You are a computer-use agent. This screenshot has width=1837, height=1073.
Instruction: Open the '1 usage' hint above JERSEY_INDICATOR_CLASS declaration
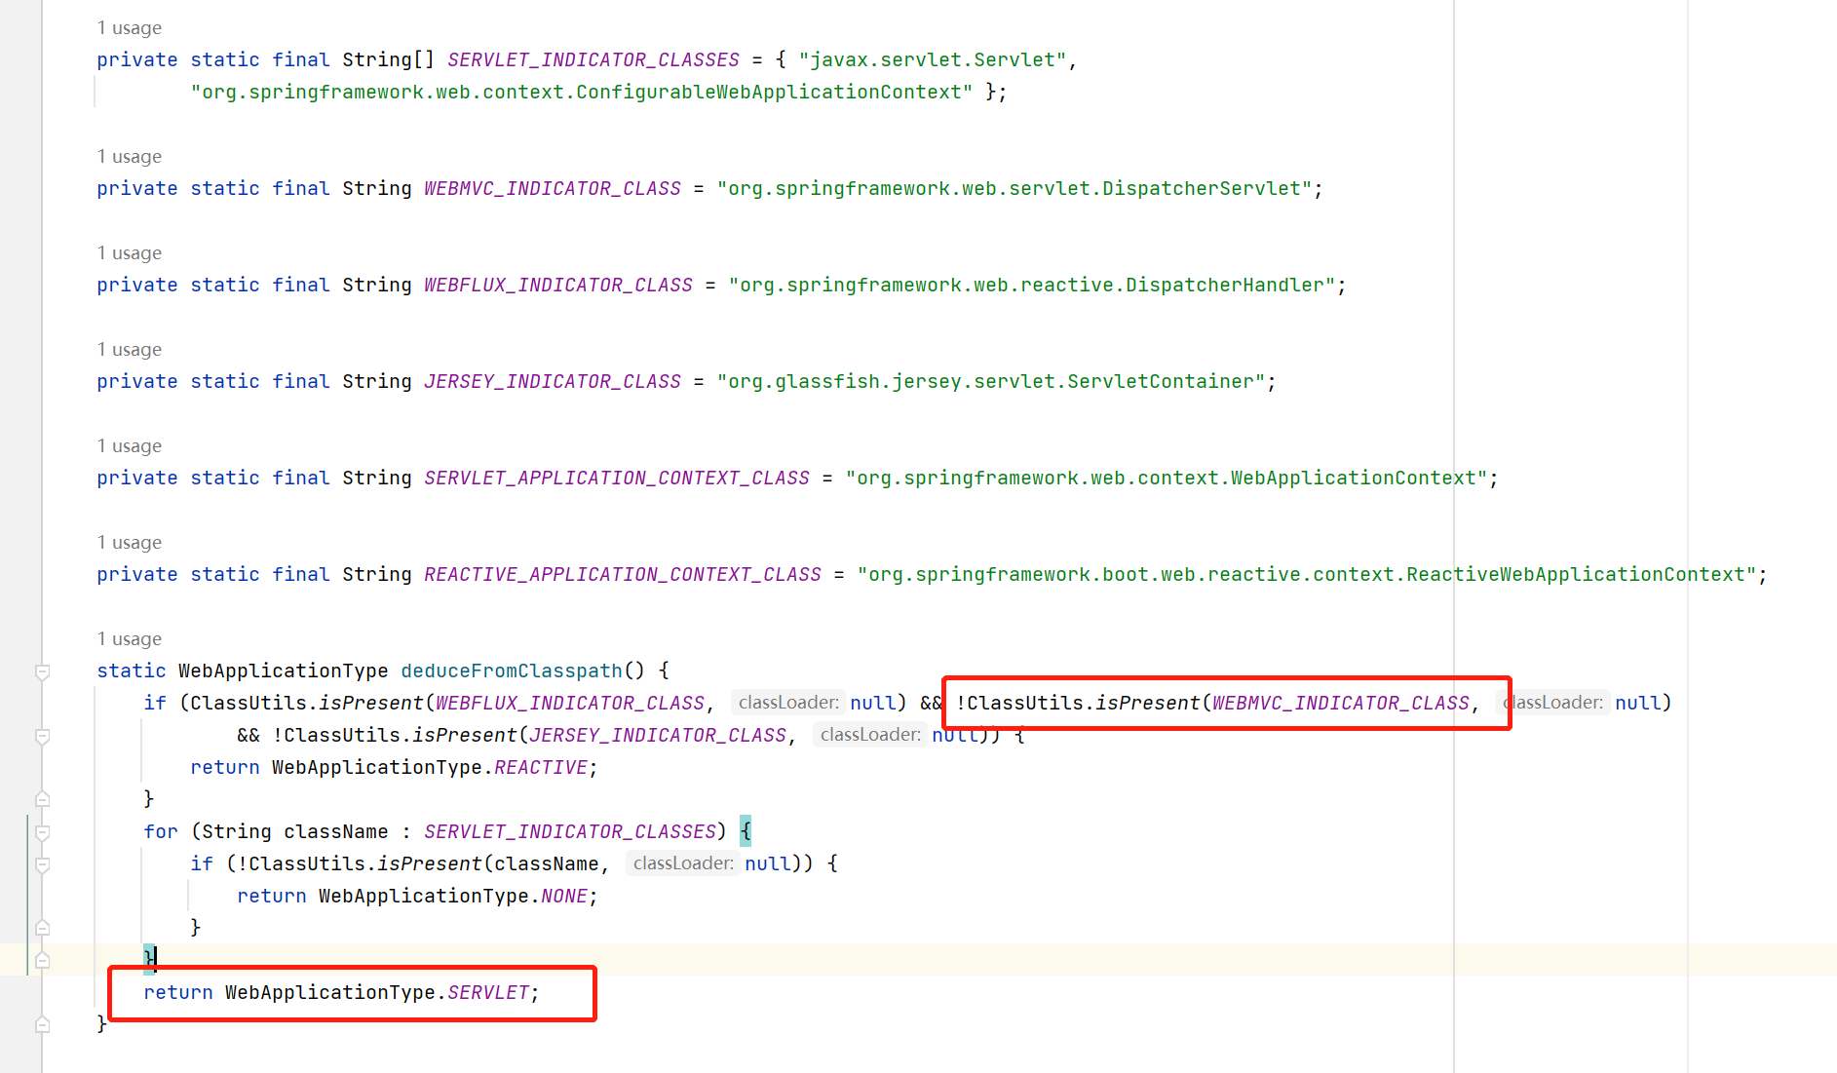(130, 350)
